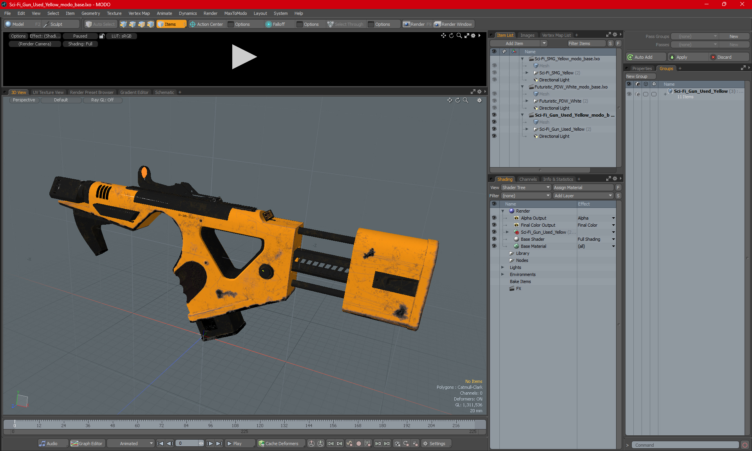The image size is (752, 451).
Task: Toggle visibility of Base Material layer
Action: [494, 246]
